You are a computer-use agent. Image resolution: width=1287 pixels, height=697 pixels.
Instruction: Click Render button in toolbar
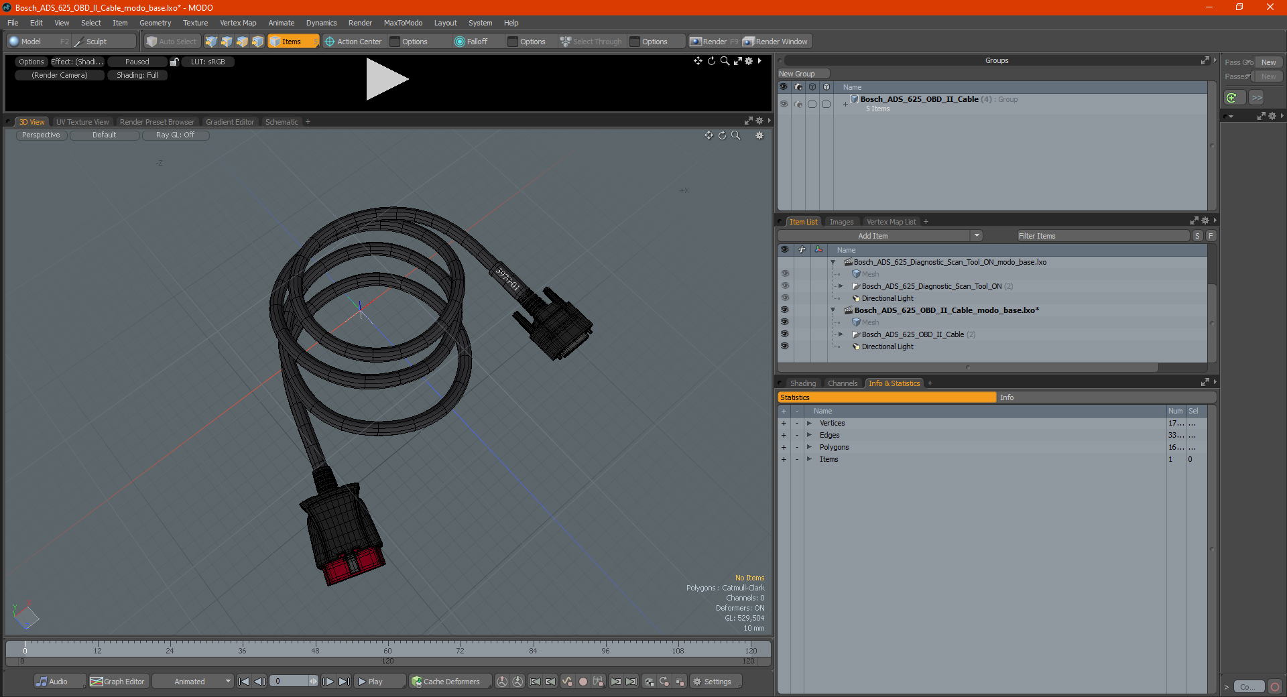(x=715, y=42)
